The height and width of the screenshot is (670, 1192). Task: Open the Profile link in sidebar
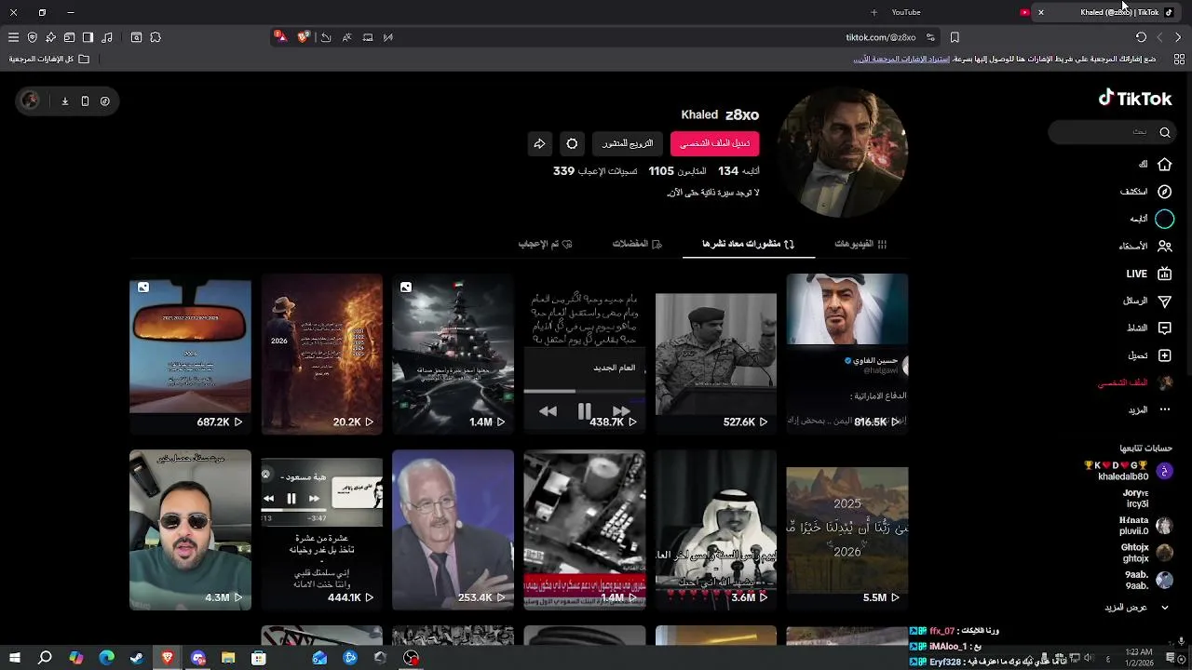(1134, 382)
